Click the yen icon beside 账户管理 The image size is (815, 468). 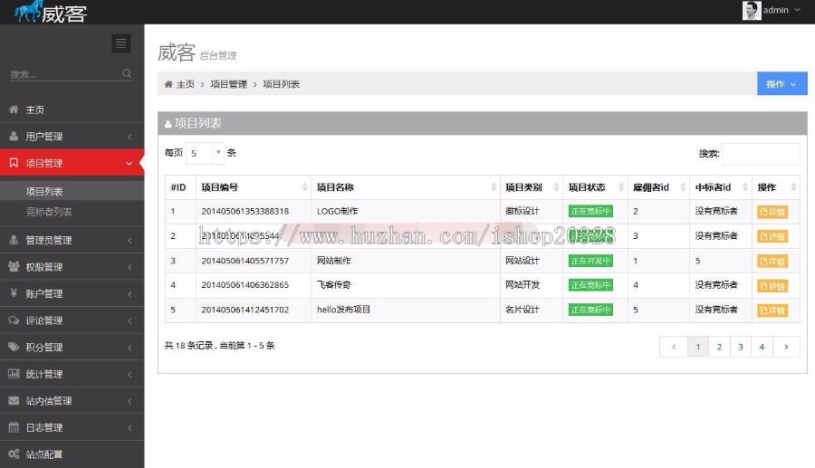coord(14,293)
